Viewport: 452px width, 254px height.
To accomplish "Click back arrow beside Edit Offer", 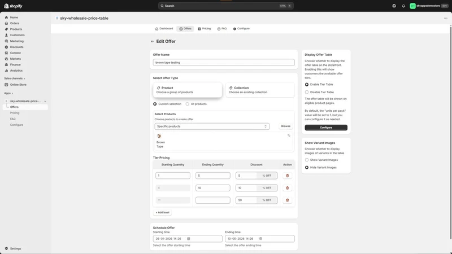I will pos(153,41).
